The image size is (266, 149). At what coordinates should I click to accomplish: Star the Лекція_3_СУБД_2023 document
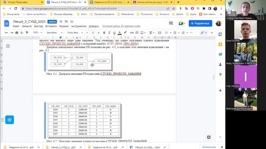[x=61, y=22]
